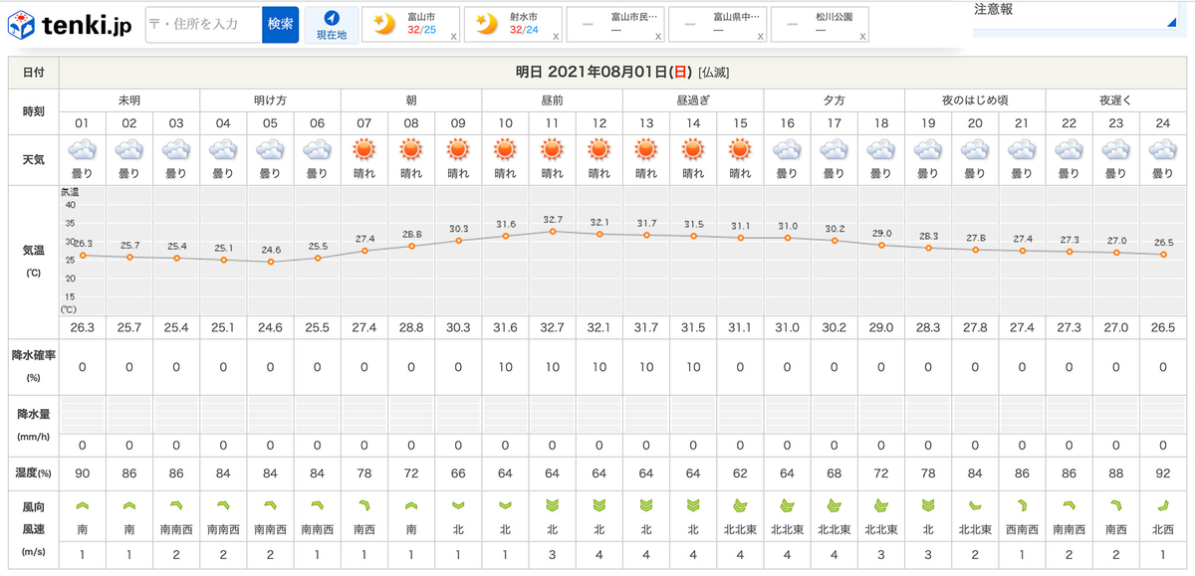Click the humidity value 66 at hour 09
The image size is (1195, 576).
coord(458,473)
